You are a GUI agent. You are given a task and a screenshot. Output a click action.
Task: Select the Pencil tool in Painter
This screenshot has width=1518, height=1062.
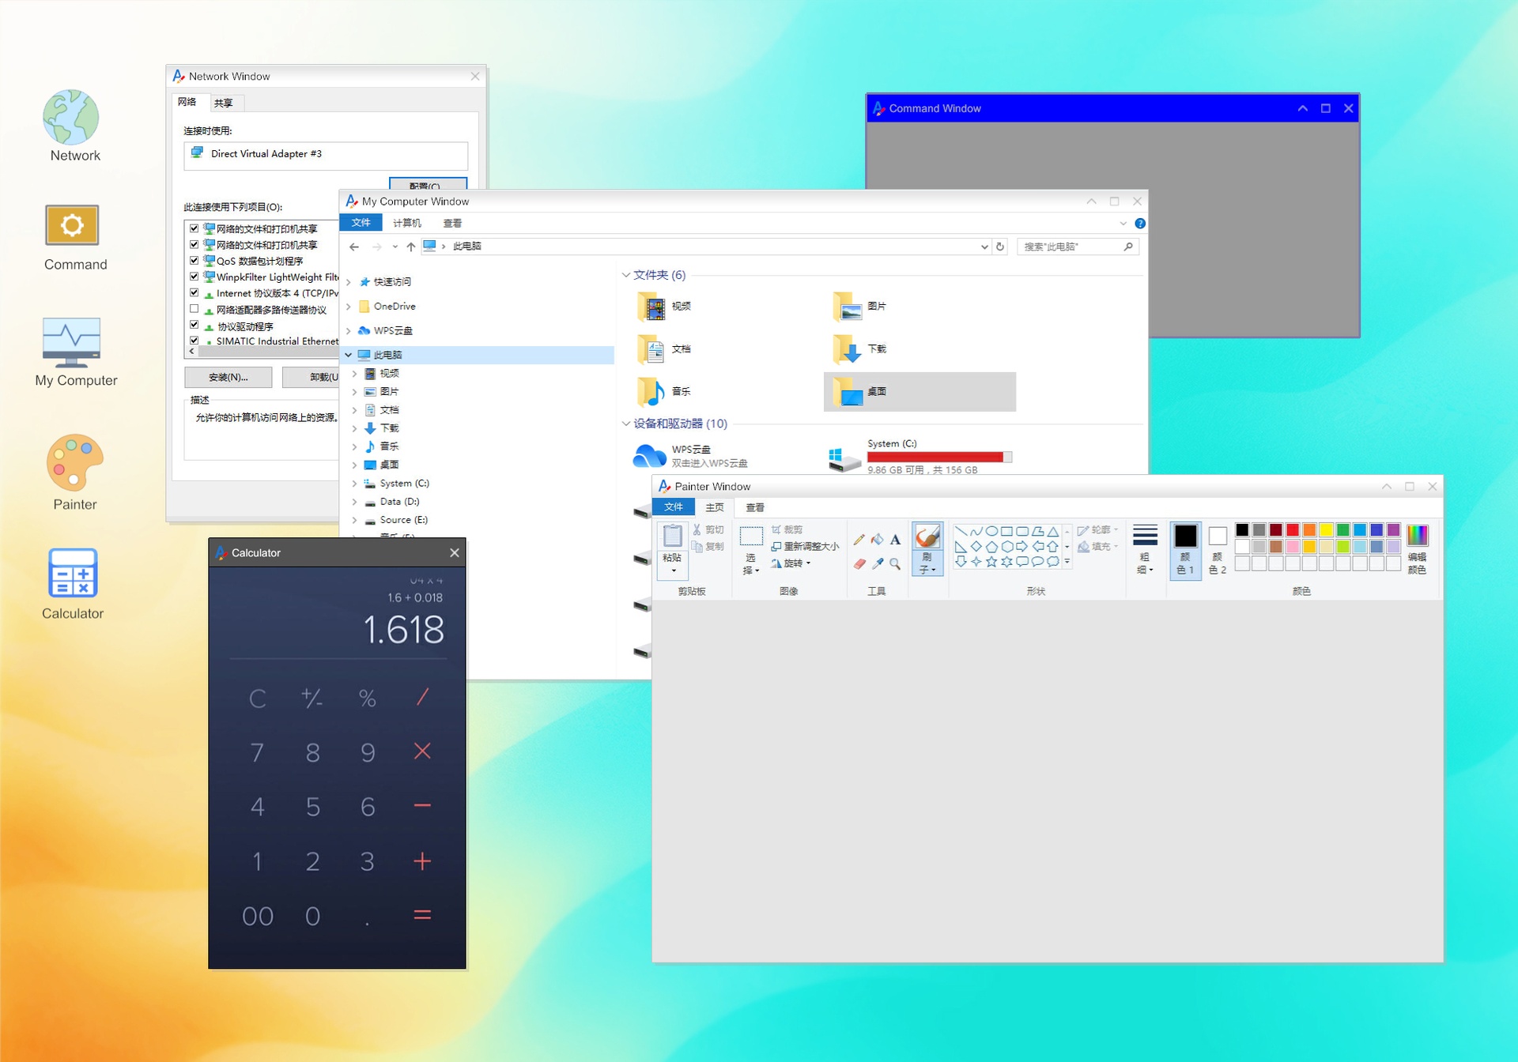point(859,540)
